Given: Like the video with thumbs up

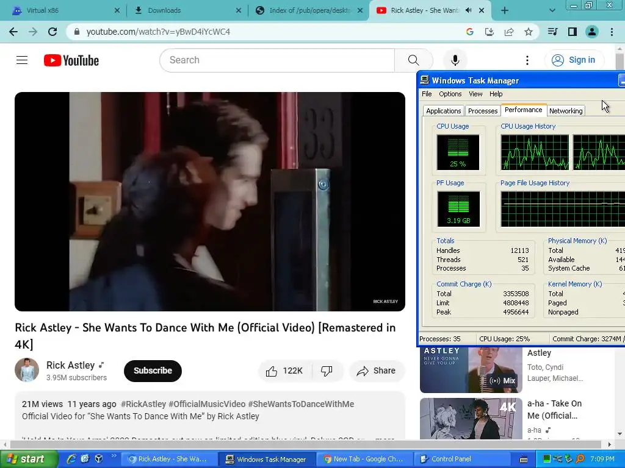Looking at the screenshot, I should pos(284,371).
